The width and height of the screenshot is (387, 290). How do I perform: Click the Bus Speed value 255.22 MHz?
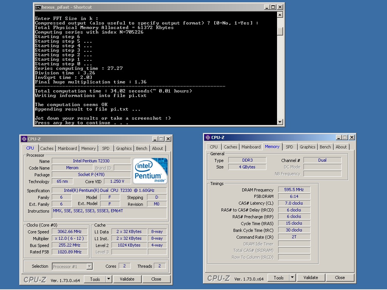tap(70, 245)
